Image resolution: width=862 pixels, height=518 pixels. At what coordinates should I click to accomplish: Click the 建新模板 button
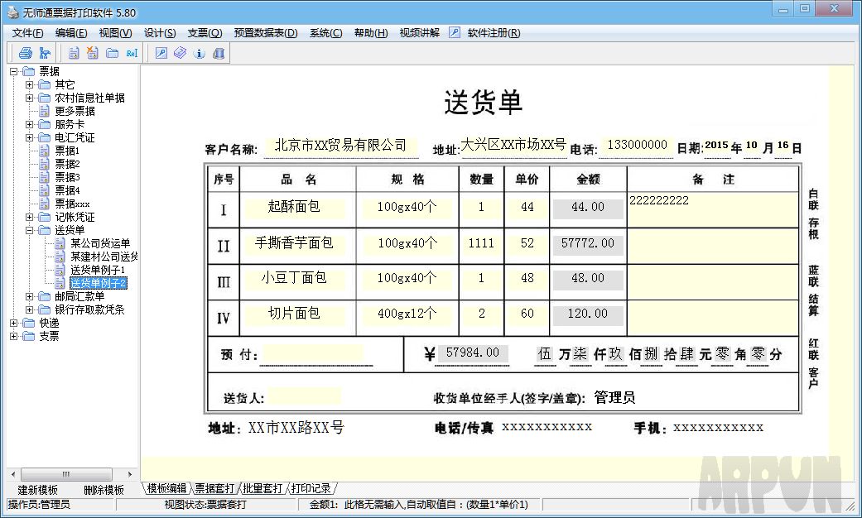click(x=38, y=490)
